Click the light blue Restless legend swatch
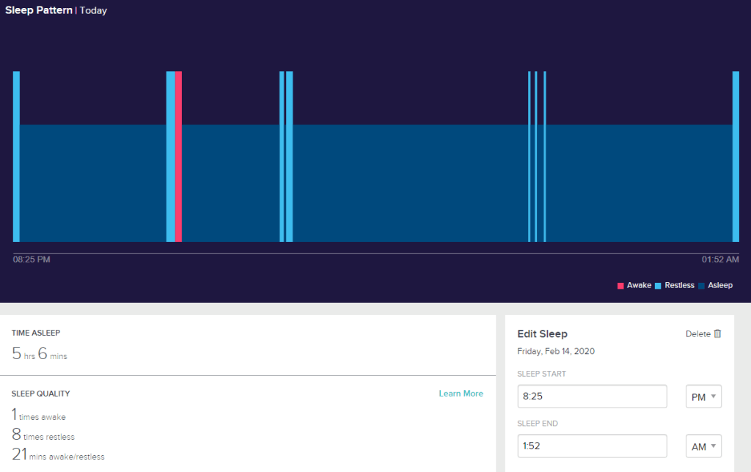751x472 pixels. pyautogui.click(x=658, y=286)
